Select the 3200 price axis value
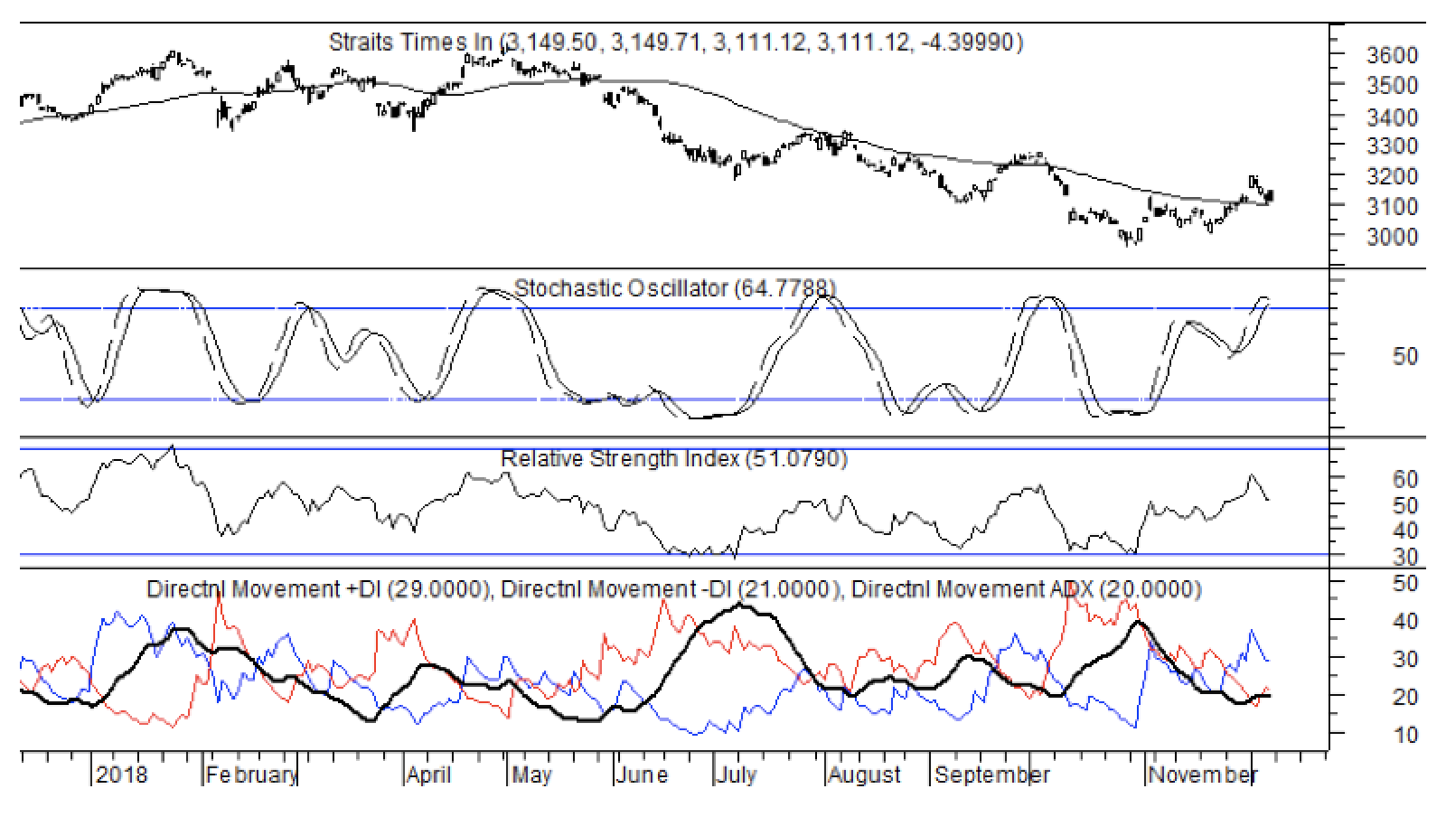Image resolution: width=1446 pixels, height=817 pixels. 1392,176
